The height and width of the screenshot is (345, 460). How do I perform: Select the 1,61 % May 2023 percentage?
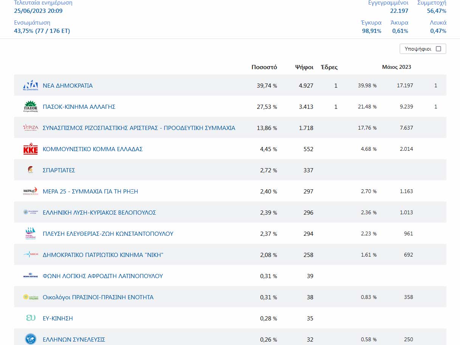369,255
